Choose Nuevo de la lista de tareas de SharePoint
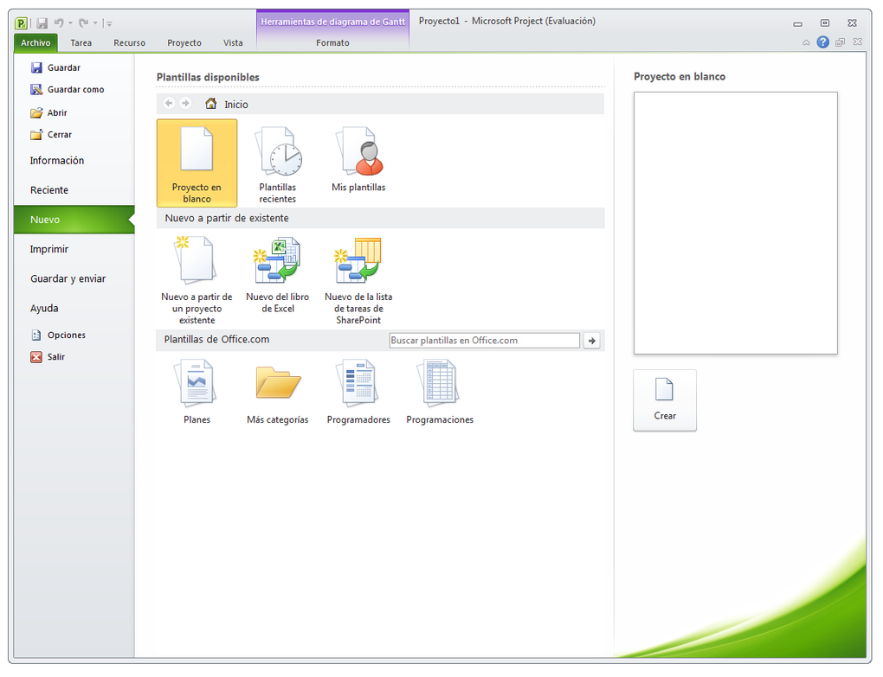Screen dimensions: 883x677 pyautogui.click(x=358, y=280)
